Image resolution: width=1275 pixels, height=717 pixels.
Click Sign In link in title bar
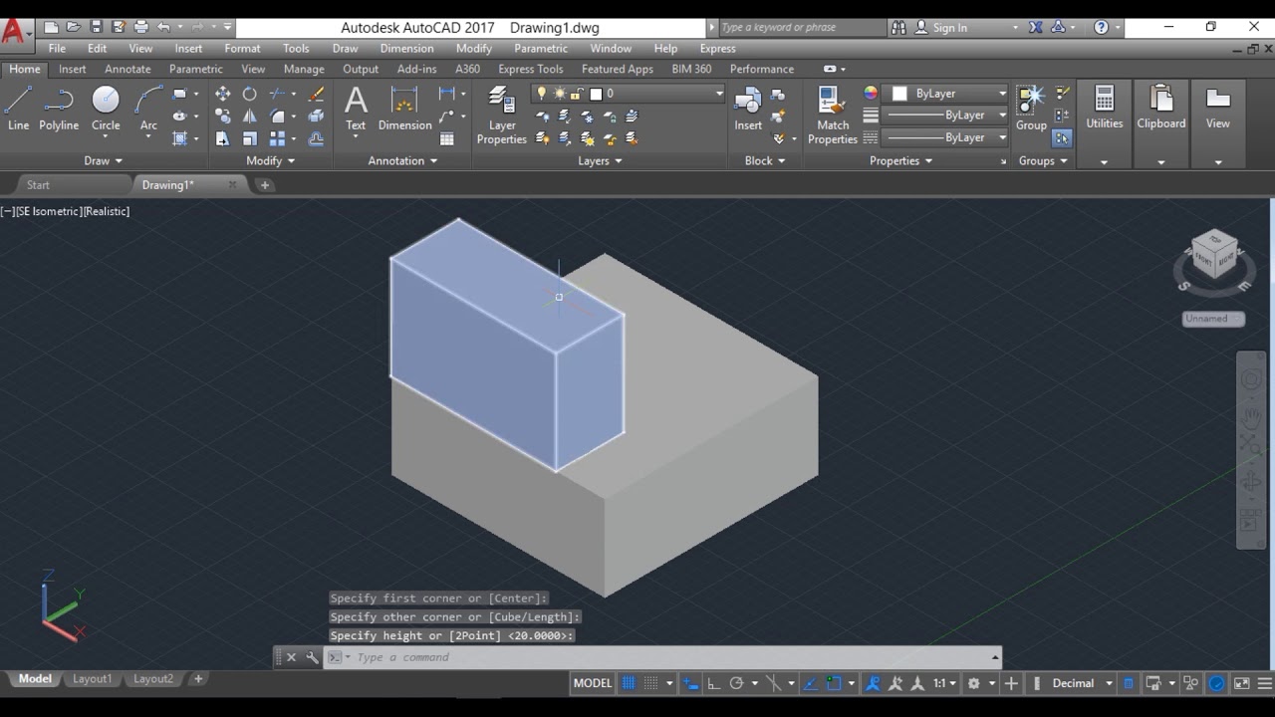(x=950, y=28)
